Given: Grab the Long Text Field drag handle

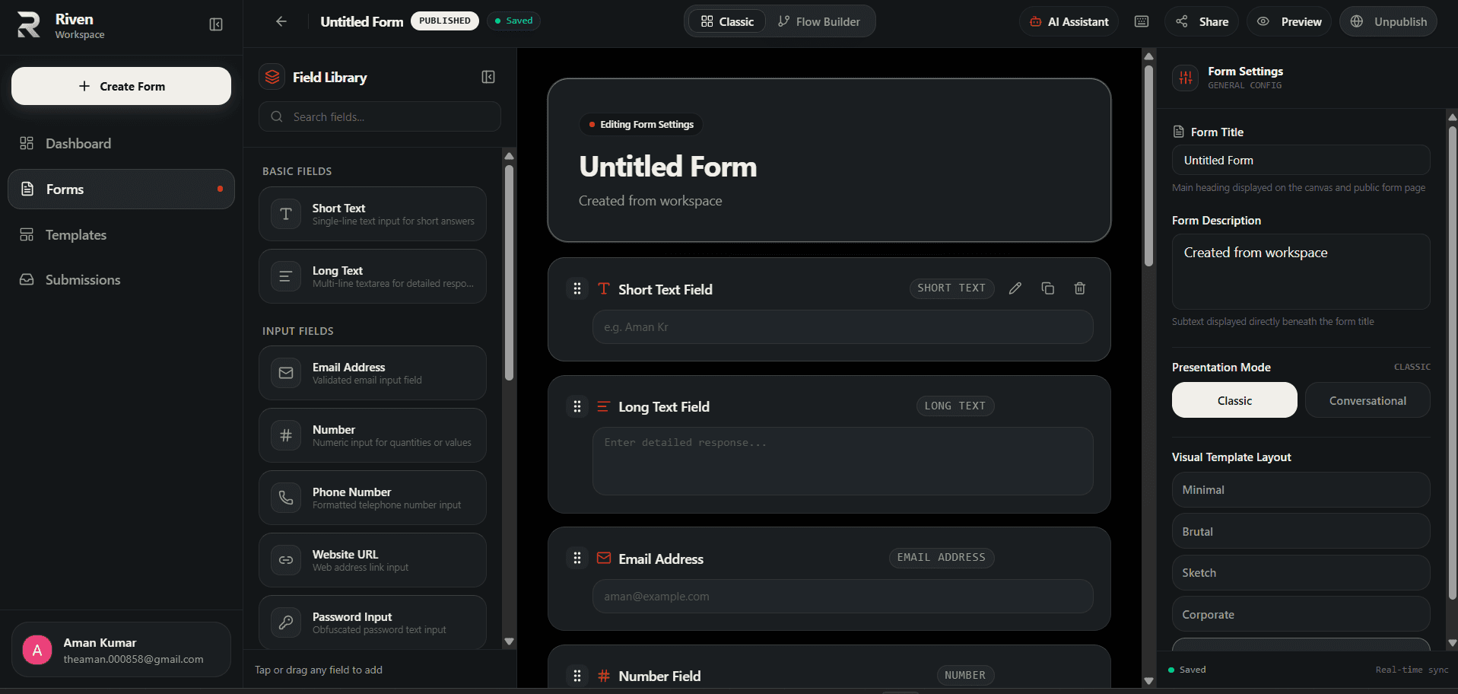Looking at the screenshot, I should 577,406.
